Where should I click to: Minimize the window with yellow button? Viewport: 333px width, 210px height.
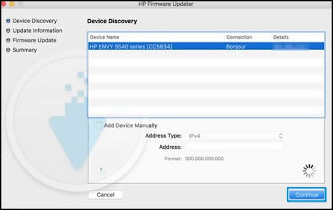point(12,4)
